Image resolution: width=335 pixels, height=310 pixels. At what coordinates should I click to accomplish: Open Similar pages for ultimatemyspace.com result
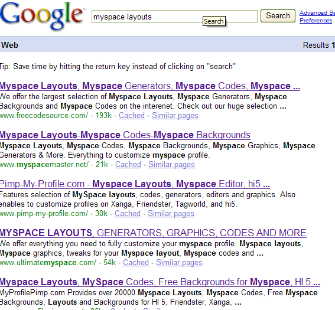click(179, 262)
